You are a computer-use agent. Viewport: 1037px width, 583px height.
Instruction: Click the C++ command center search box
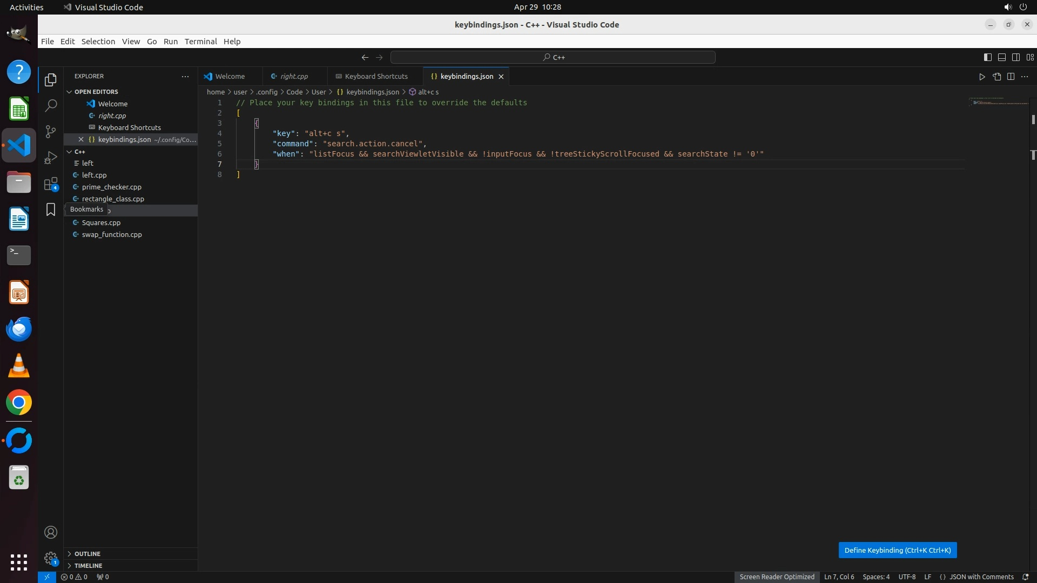coord(553,57)
